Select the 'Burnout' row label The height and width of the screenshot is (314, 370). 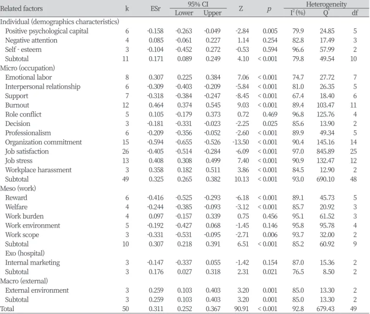(17, 105)
